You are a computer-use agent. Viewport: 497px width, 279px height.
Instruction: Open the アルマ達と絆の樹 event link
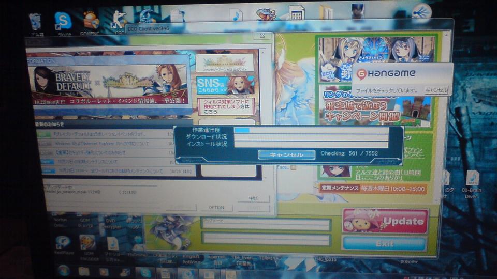pyautogui.click(x=387, y=175)
